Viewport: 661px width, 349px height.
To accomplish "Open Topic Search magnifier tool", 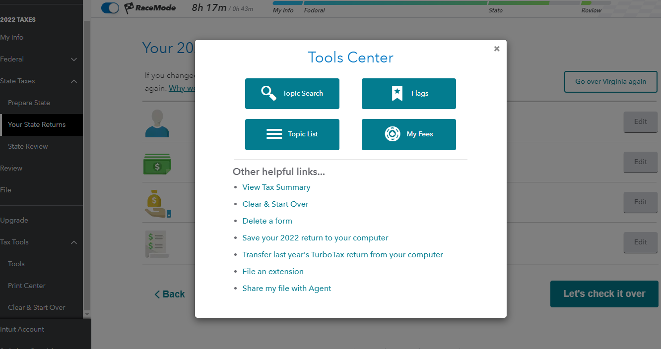I will pos(292,94).
